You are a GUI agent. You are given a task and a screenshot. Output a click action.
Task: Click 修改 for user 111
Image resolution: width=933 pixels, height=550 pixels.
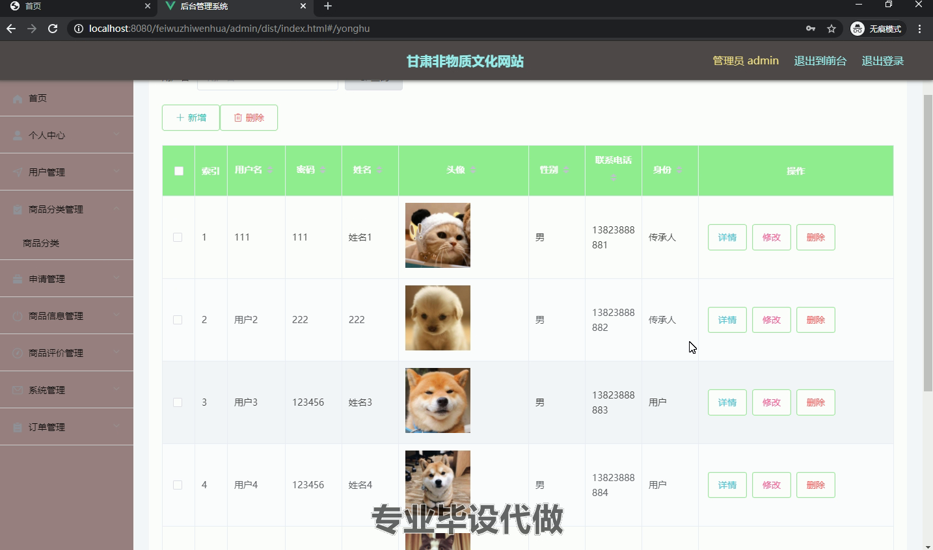772,237
